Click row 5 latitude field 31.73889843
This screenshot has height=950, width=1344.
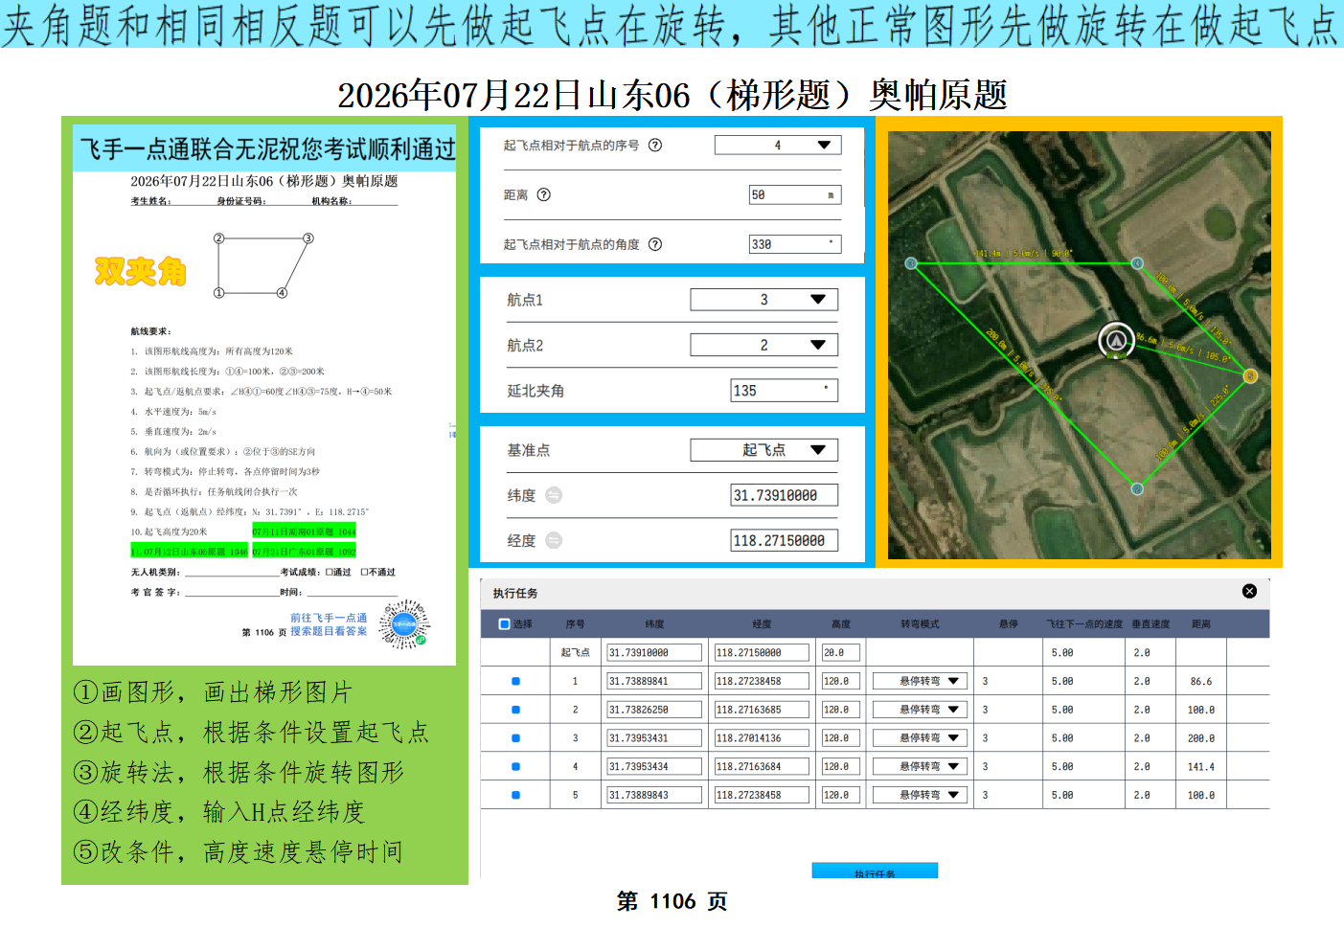pyautogui.click(x=654, y=795)
